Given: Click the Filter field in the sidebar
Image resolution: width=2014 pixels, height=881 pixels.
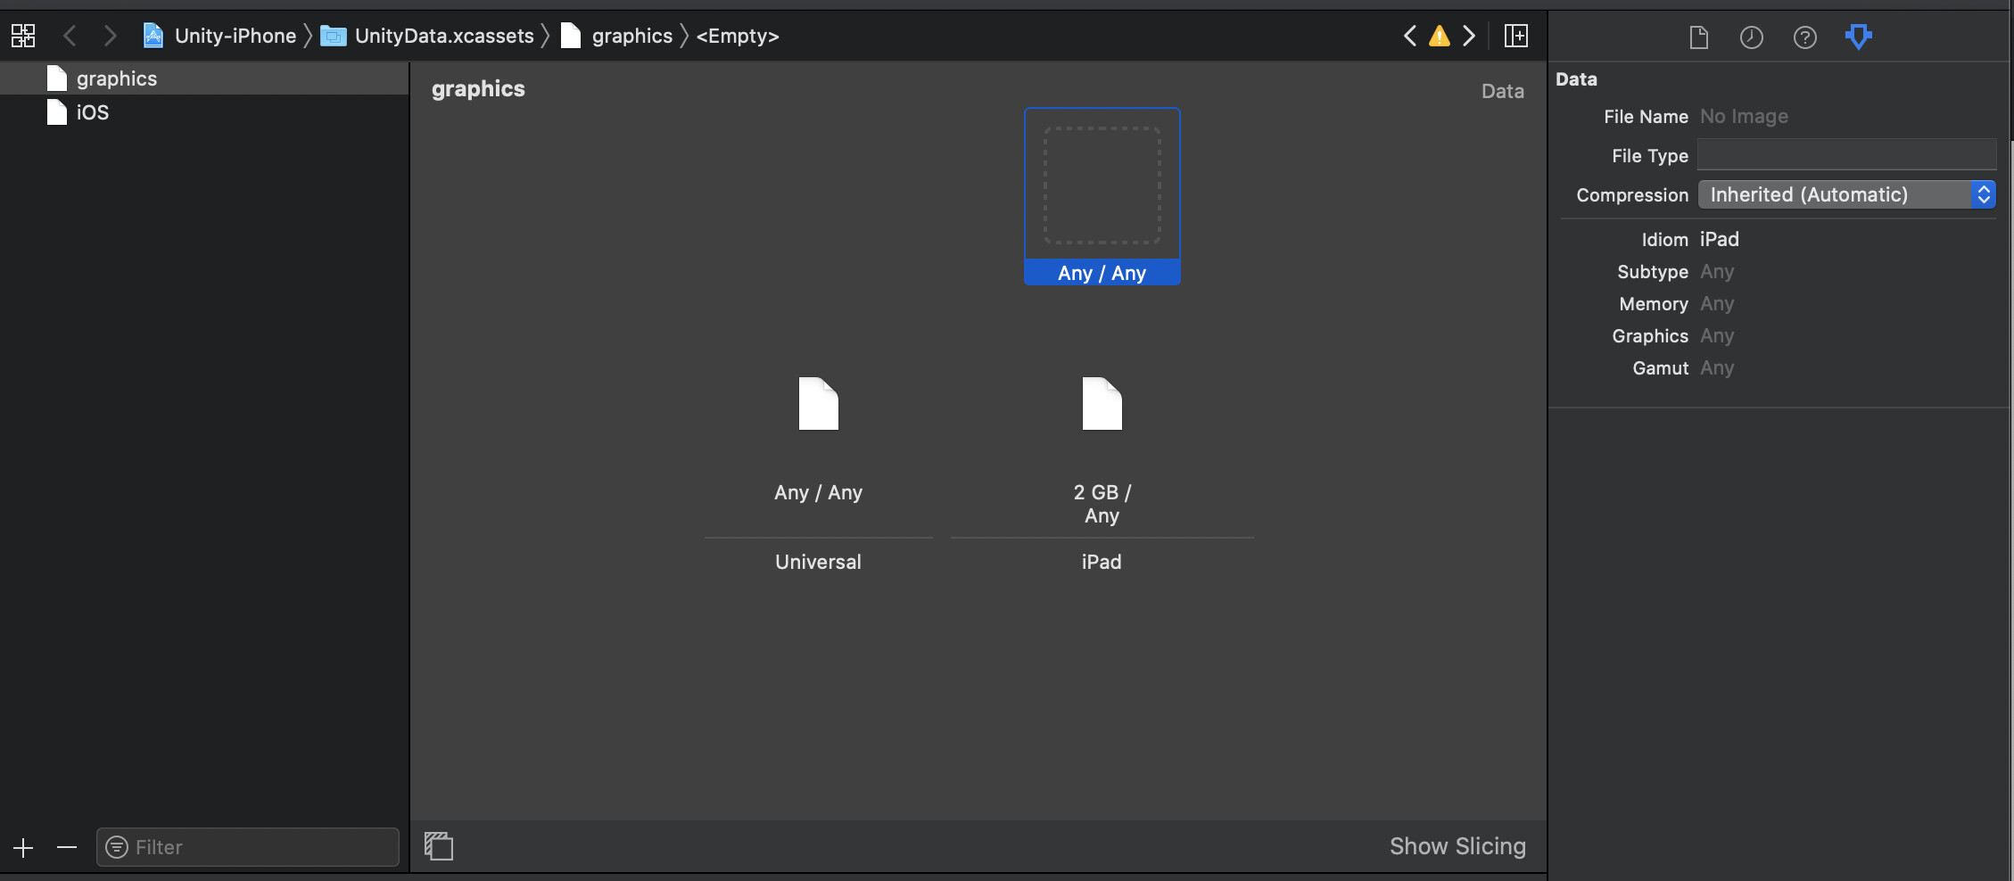Looking at the screenshot, I should point(247,847).
